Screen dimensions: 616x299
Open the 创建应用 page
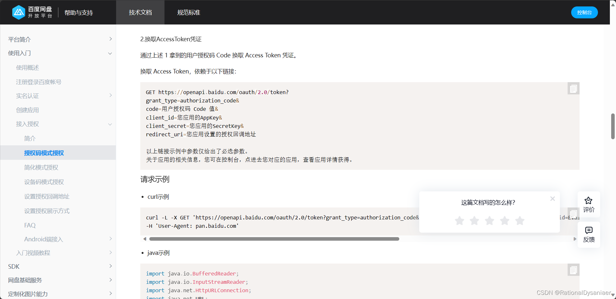tap(27, 110)
